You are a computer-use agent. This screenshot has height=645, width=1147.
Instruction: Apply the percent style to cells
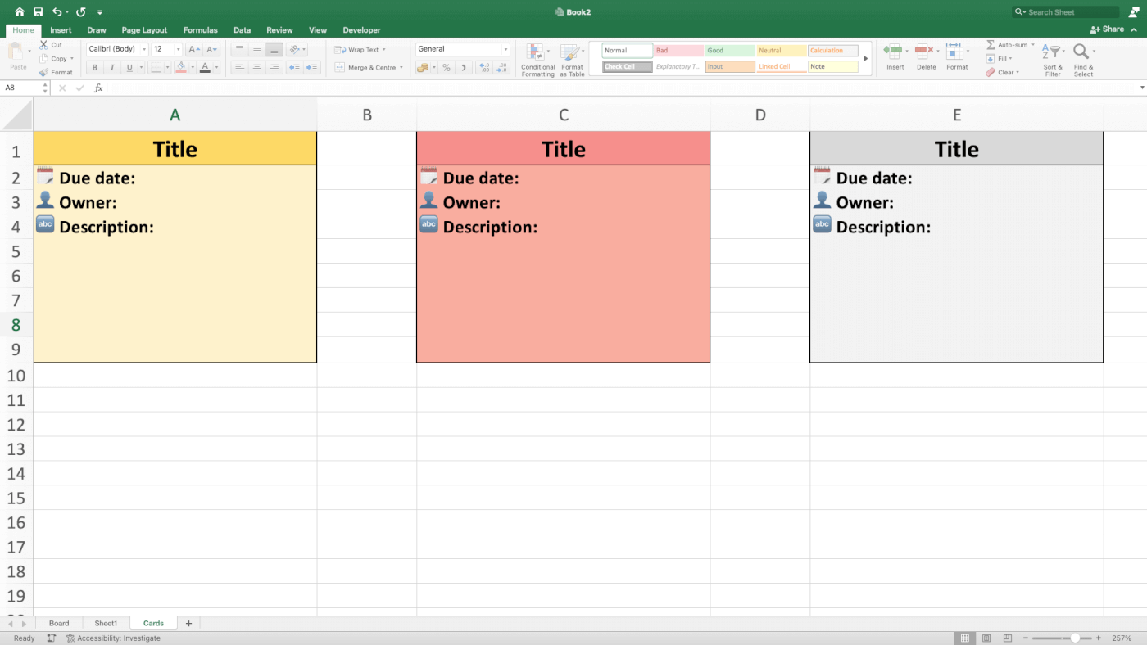447,67
